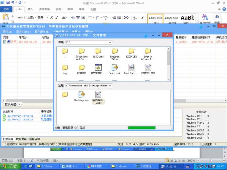Click the zoom out minus button in Word
227x170 pixels.
(x=199, y=161)
